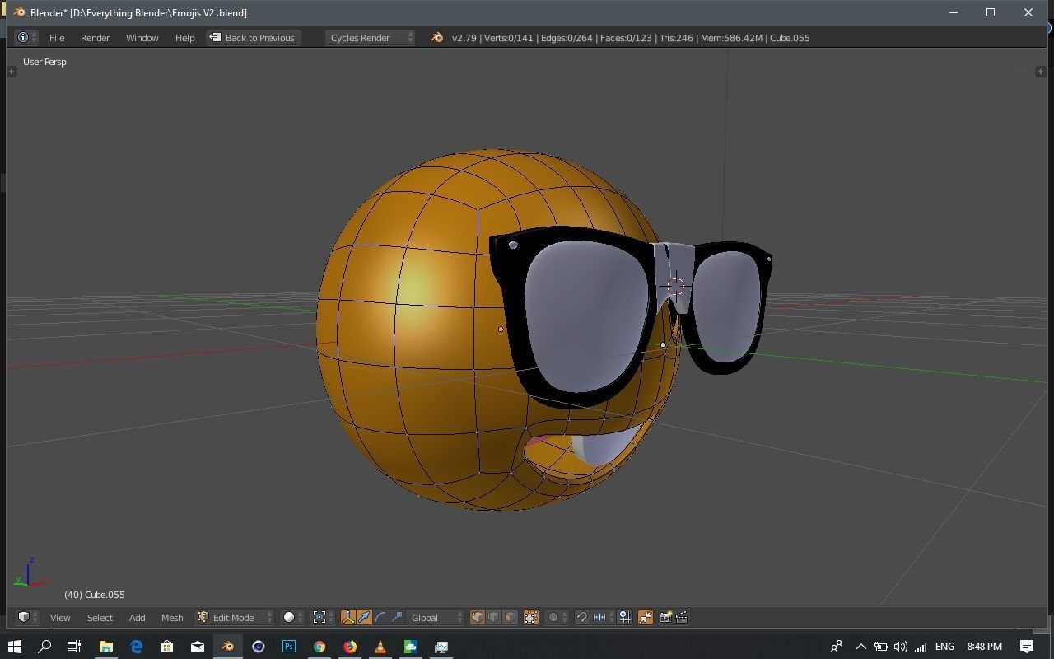
Task: Open the viewport View menu
Action: [60, 618]
